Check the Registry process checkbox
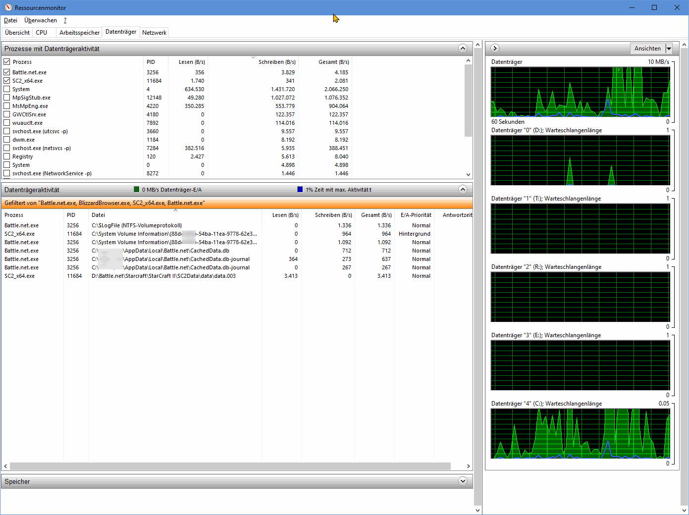The height and width of the screenshot is (515, 689). tap(7, 156)
